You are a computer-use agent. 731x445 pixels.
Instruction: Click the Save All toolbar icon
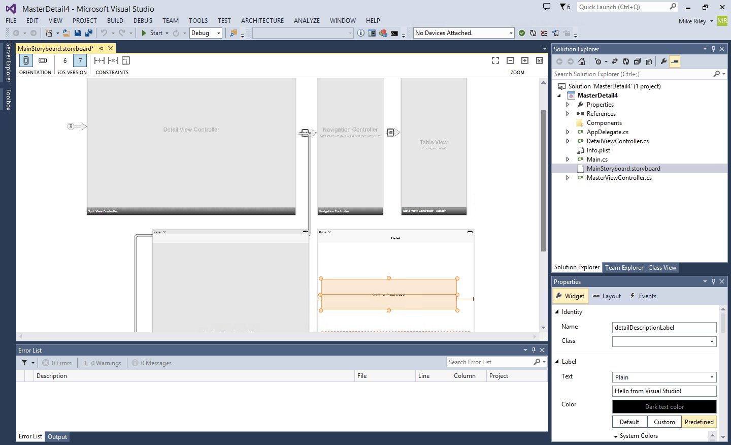89,33
